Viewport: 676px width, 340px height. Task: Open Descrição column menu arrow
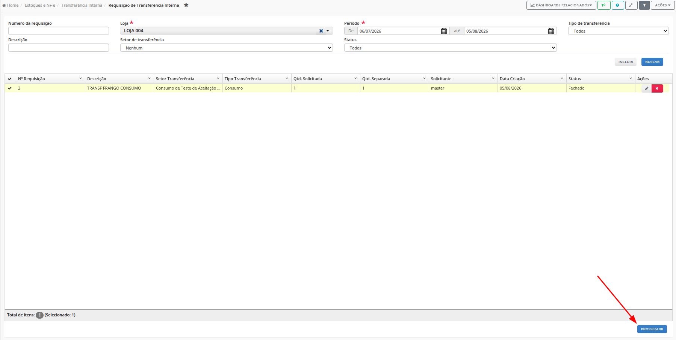[149, 78]
